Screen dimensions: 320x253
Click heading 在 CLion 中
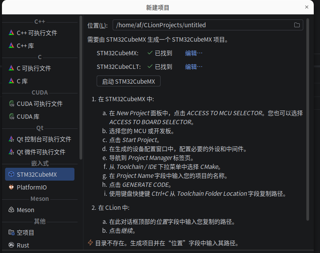[x=114, y=208]
